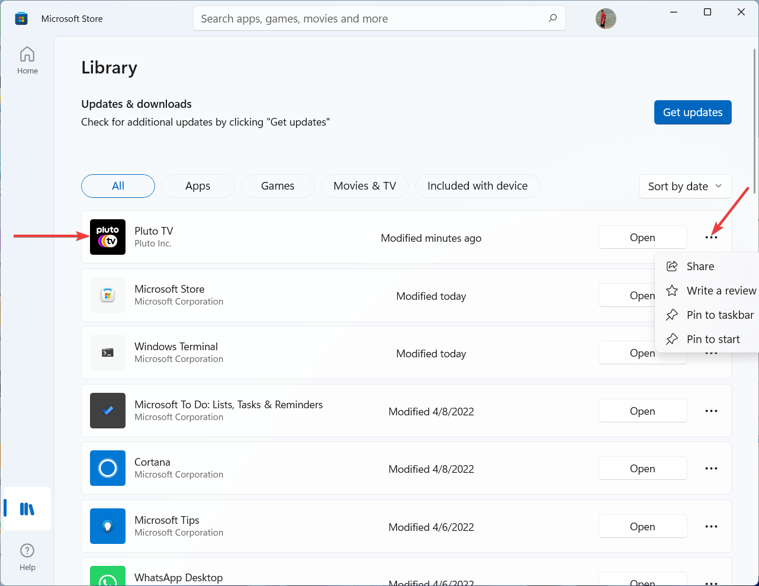
Task: Click the Cortana app icon
Action: (108, 468)
